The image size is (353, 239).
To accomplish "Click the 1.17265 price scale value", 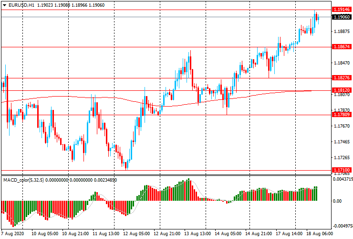I will 342,158.
